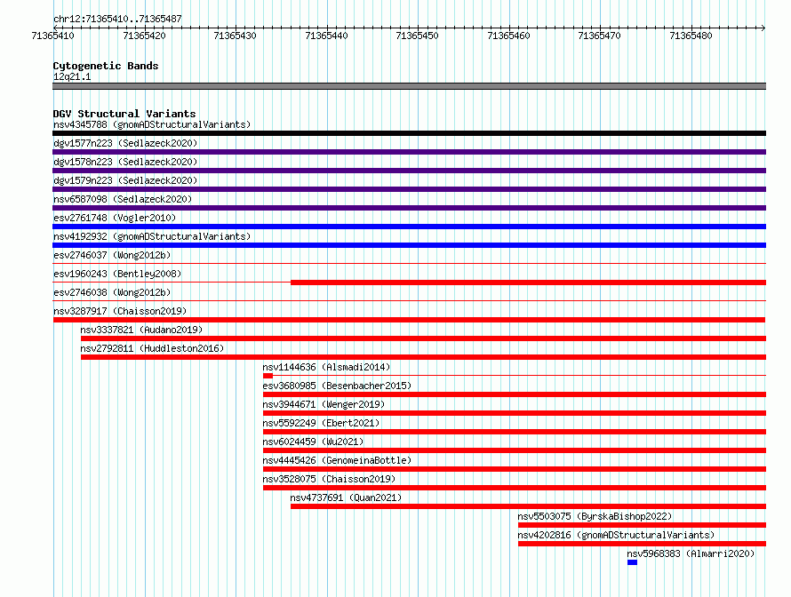Click the Cytogenetic Bands track title
Image resolution: width=791 pixels, height=597 pixels.
pos(106,66)
